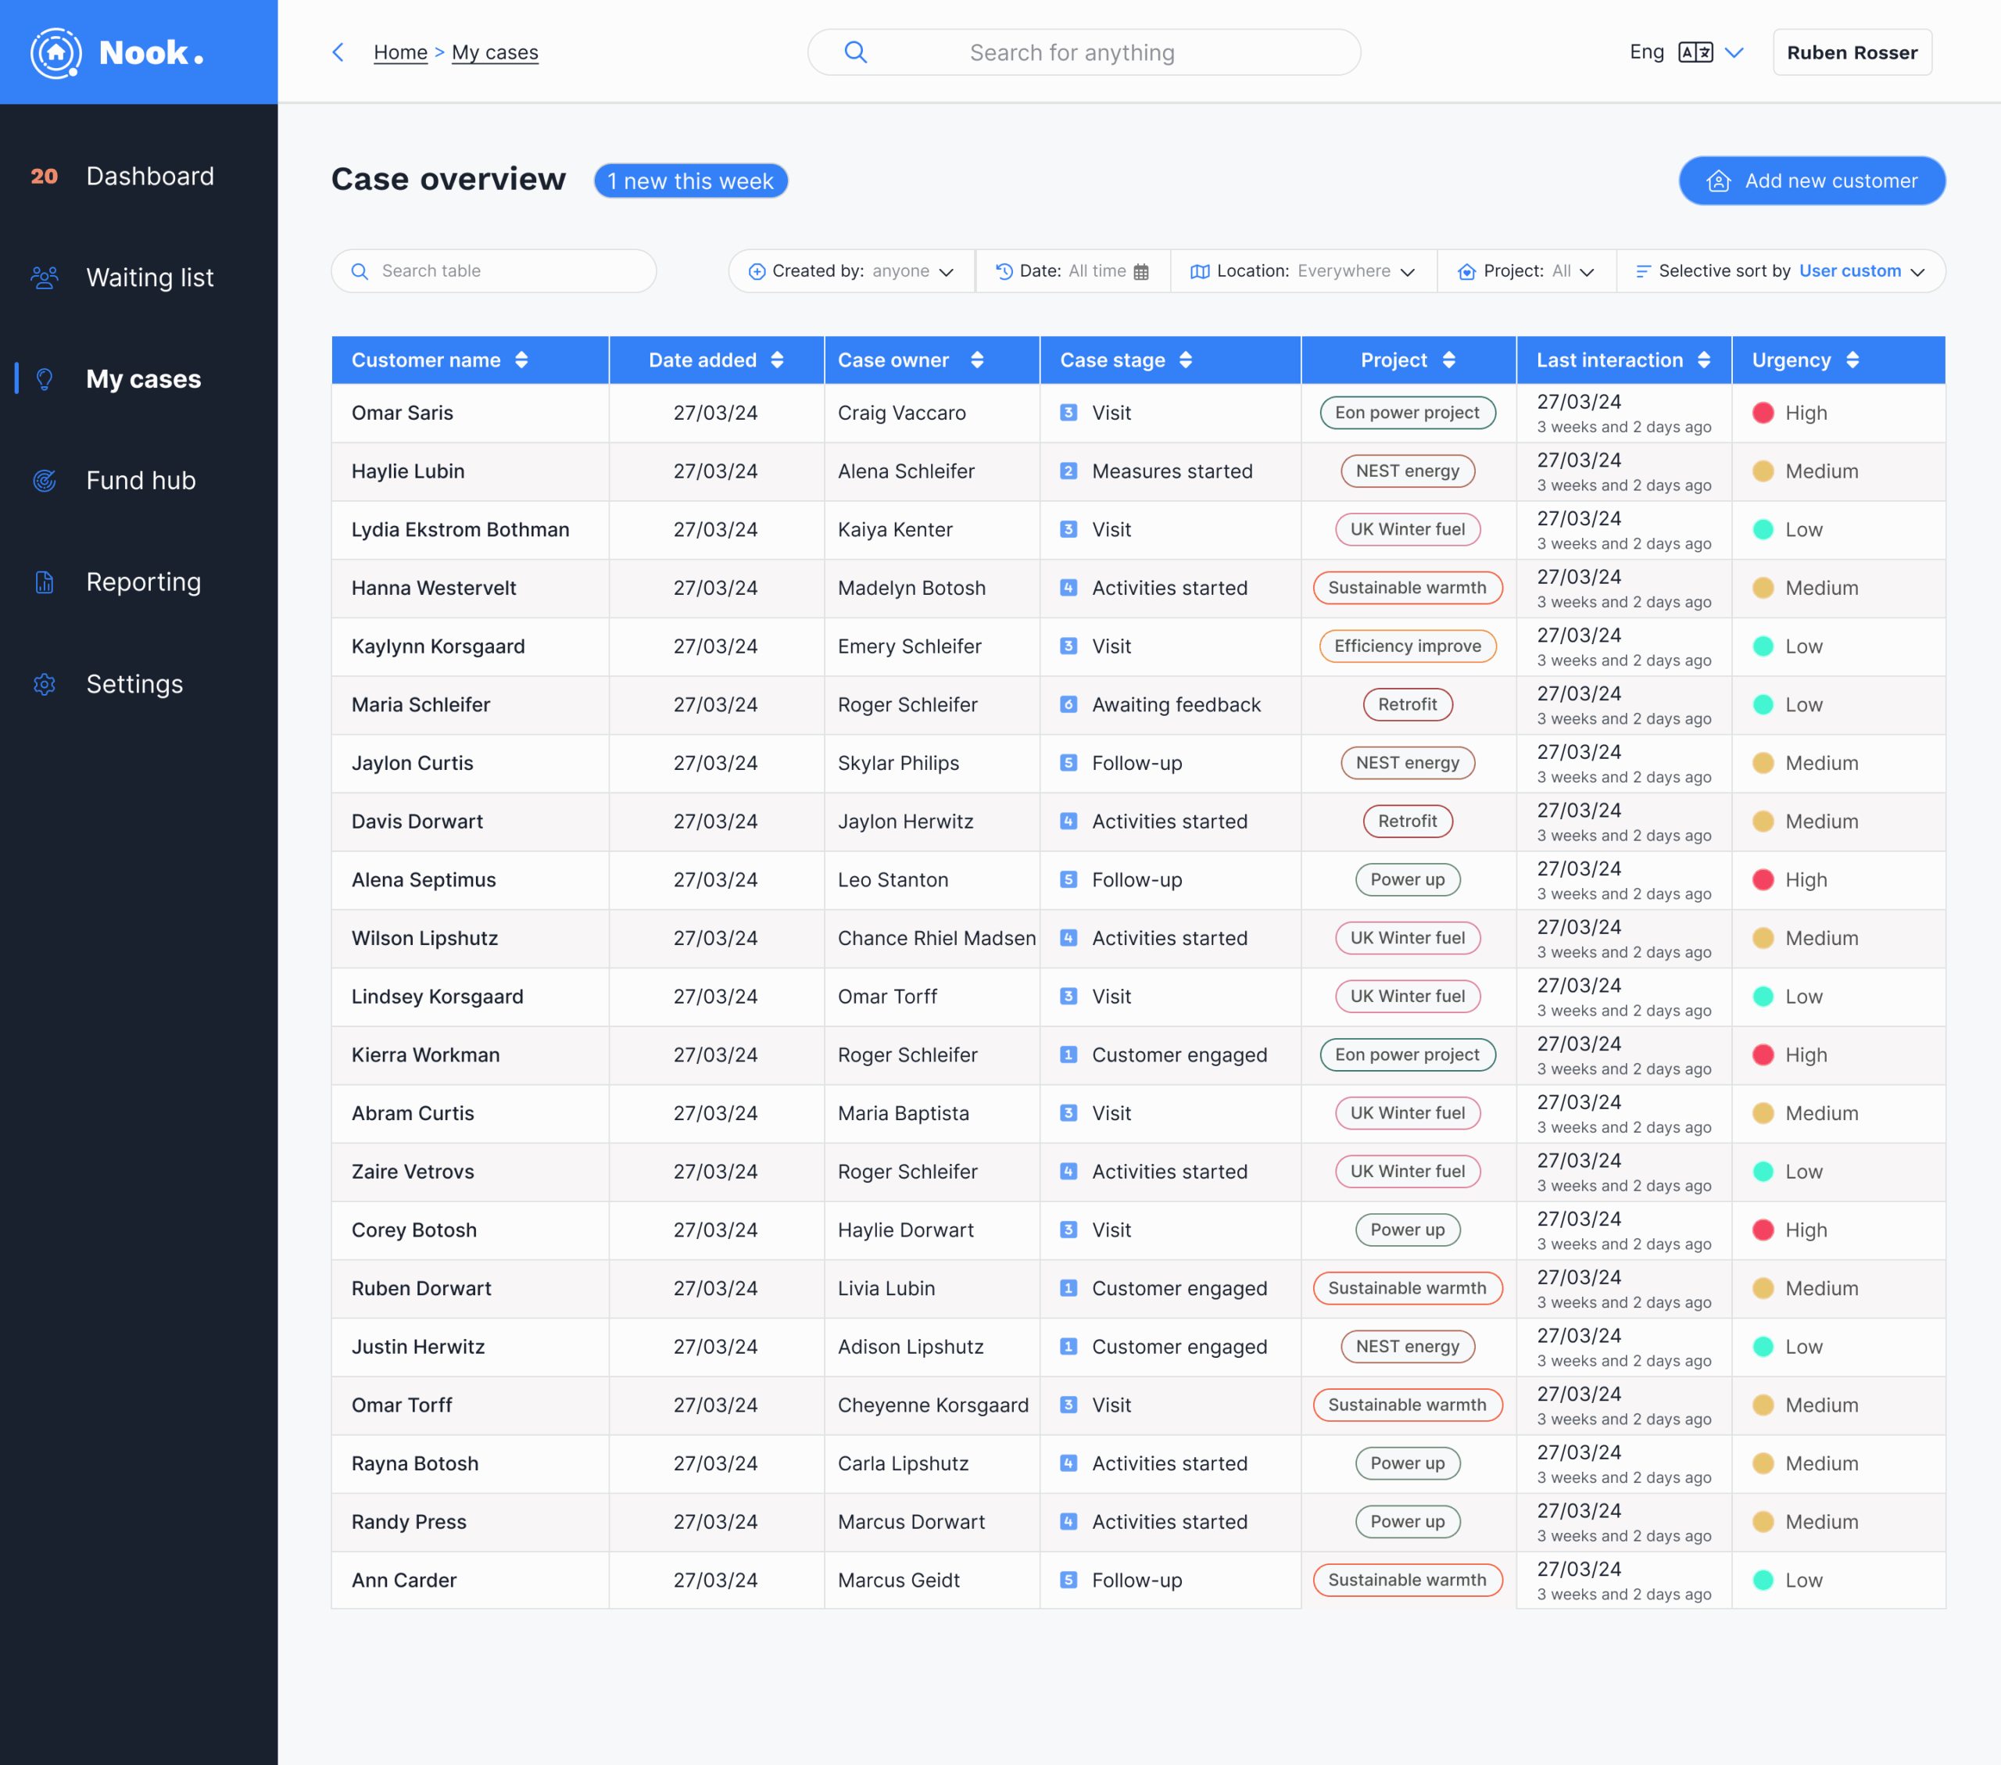The image size is (2001, 1765).
Task: Click the magnifier icon in global search
Action: [856, 52]
